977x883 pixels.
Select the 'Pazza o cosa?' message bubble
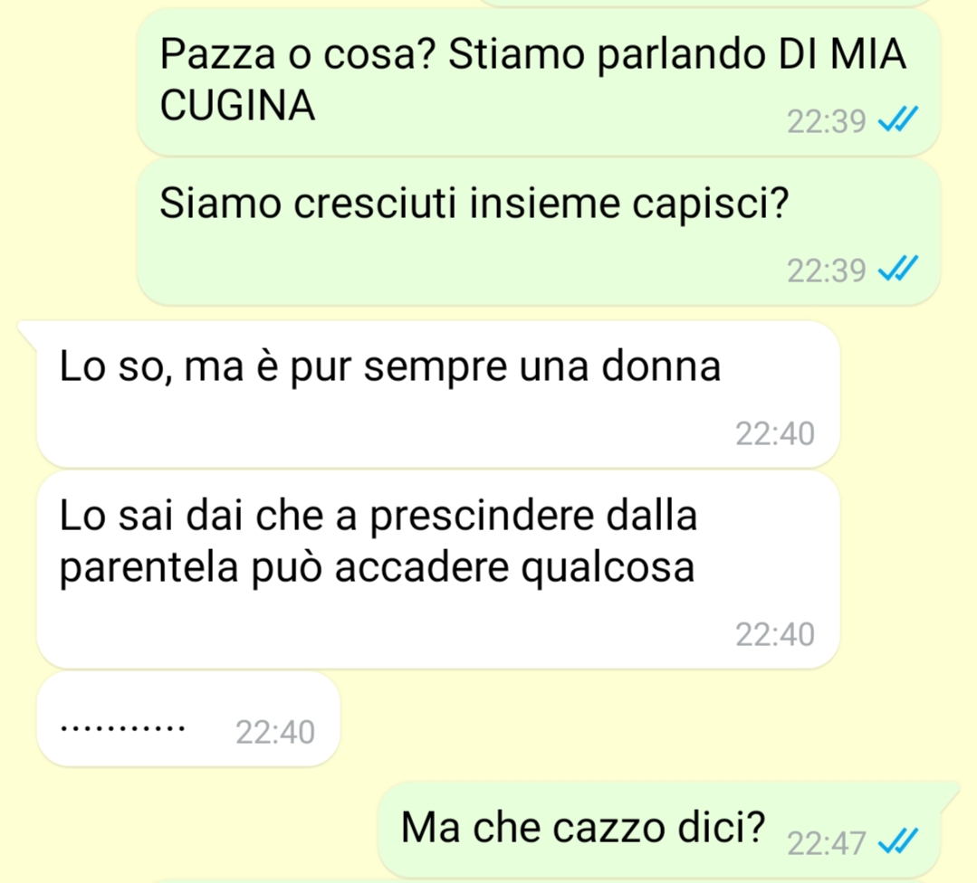click(539, 82)
